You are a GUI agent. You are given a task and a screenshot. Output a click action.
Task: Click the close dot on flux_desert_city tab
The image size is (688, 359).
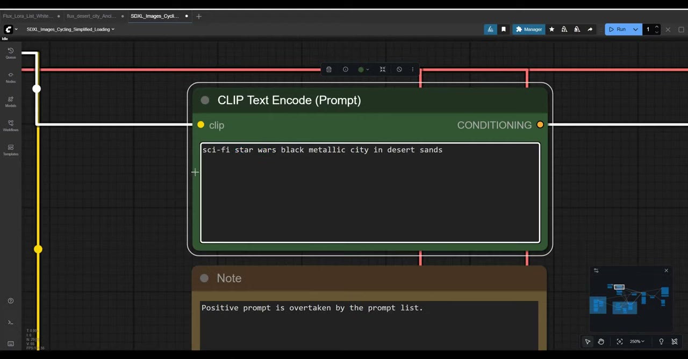[123, 16]
